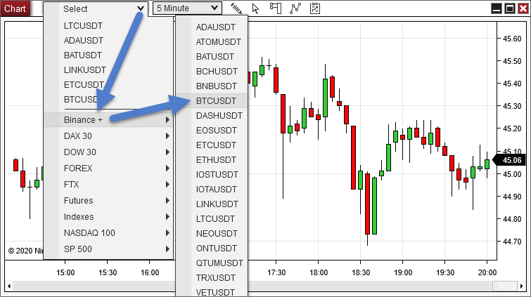Expand the NASDAQ 100 submenu
Screen dimensions: 531x297
pyautogui.click(x=108, y=232)
